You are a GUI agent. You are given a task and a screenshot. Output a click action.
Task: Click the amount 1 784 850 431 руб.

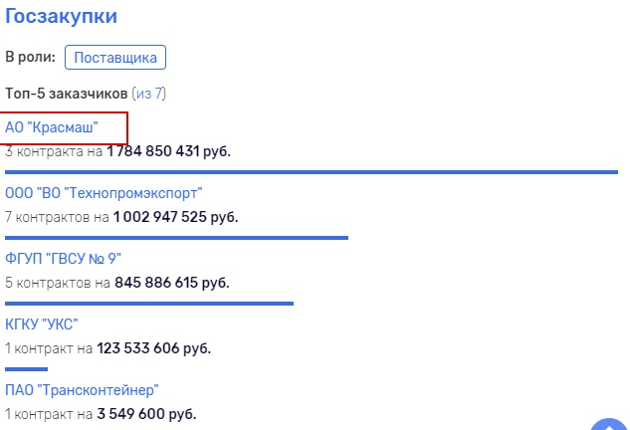click(x=169, y=151)
